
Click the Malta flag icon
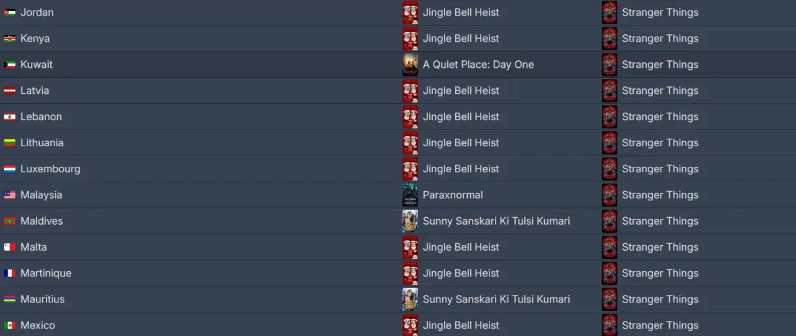pyautogui.click(x=9, y=248)
